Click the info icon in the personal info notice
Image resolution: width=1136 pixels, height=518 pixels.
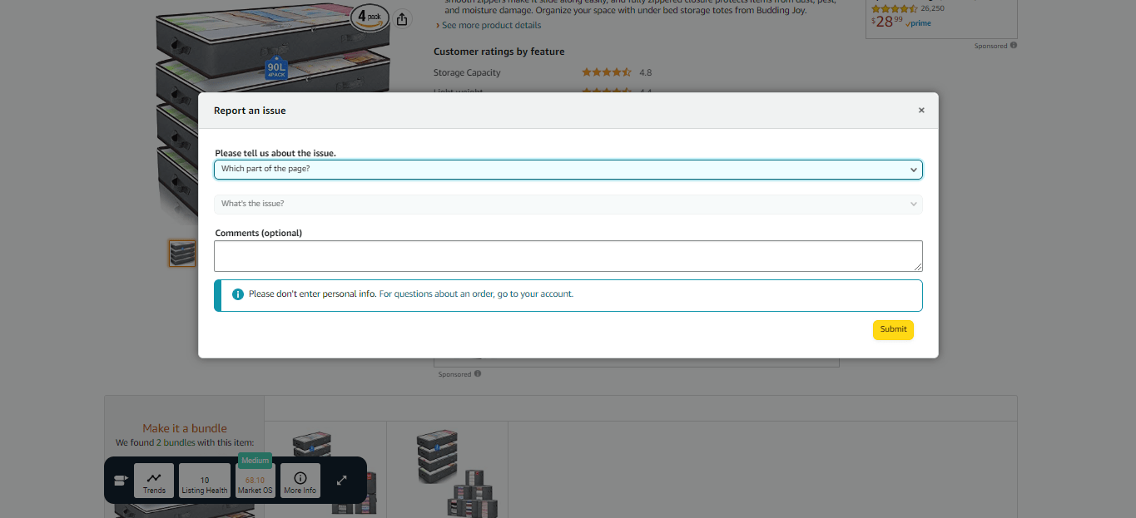[x=238, y=294]
